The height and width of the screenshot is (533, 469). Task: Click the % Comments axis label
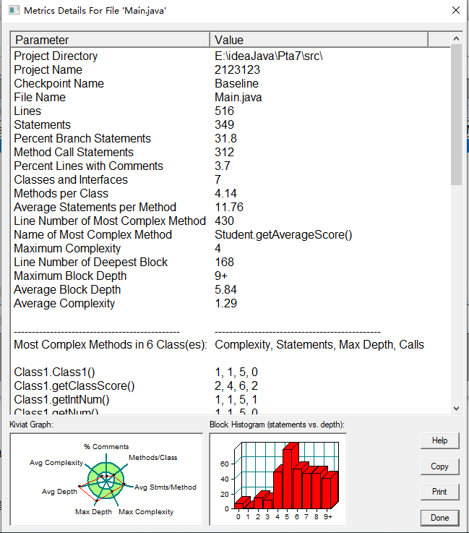pyautogui.click(x=106, y=447)
